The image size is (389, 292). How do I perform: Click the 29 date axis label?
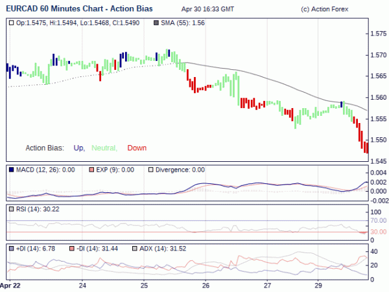pos(318,286)
